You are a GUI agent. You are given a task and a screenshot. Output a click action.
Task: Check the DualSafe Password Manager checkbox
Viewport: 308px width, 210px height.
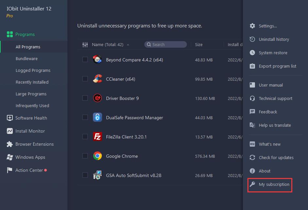[x=85, y=117]
